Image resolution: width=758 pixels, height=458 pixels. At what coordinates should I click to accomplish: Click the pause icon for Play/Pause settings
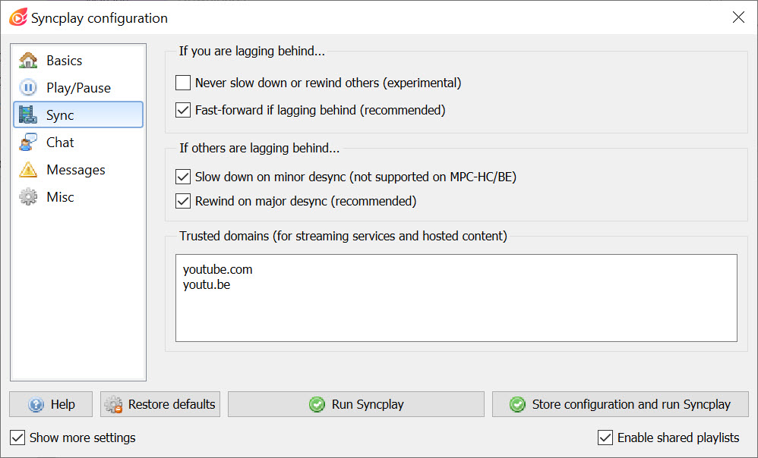point(28,88)
